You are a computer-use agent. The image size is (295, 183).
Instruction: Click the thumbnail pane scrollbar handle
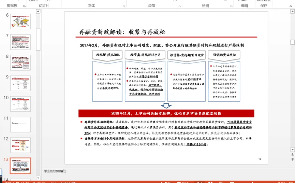point(38,40)
